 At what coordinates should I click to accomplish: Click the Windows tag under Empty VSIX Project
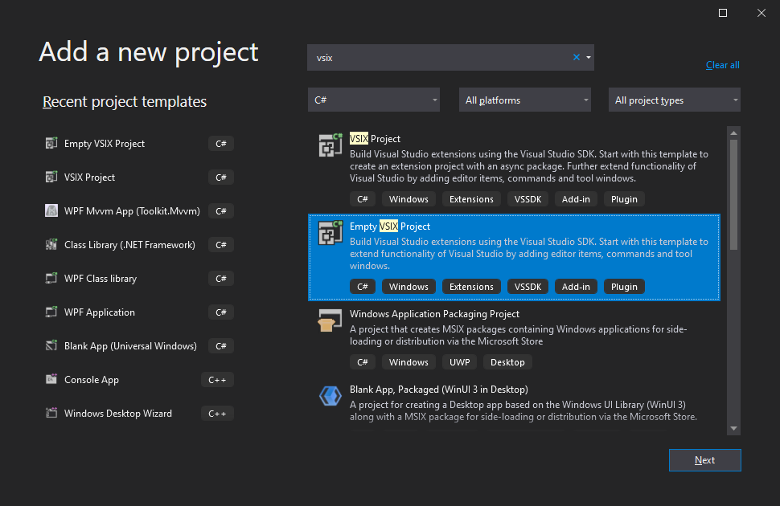click(408, 286)
